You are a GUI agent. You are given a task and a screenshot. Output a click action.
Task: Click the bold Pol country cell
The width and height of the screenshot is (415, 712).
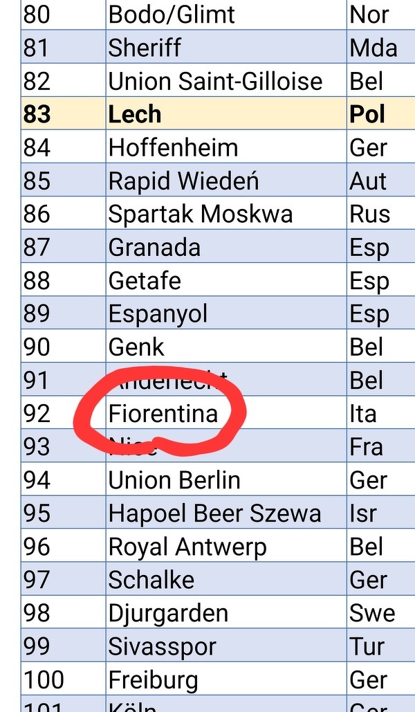[x=367, y=114]
